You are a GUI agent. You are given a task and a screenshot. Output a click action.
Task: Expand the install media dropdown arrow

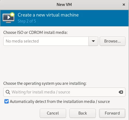coord(93,41)
